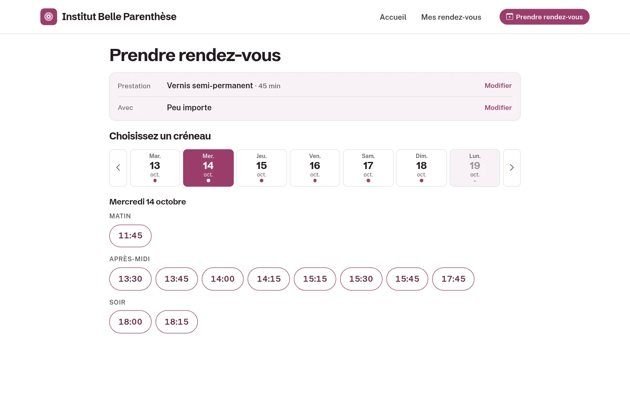Select the 18:15 evening slot
The width and height of the screenshot is (630, 394).
click(176, 322)
